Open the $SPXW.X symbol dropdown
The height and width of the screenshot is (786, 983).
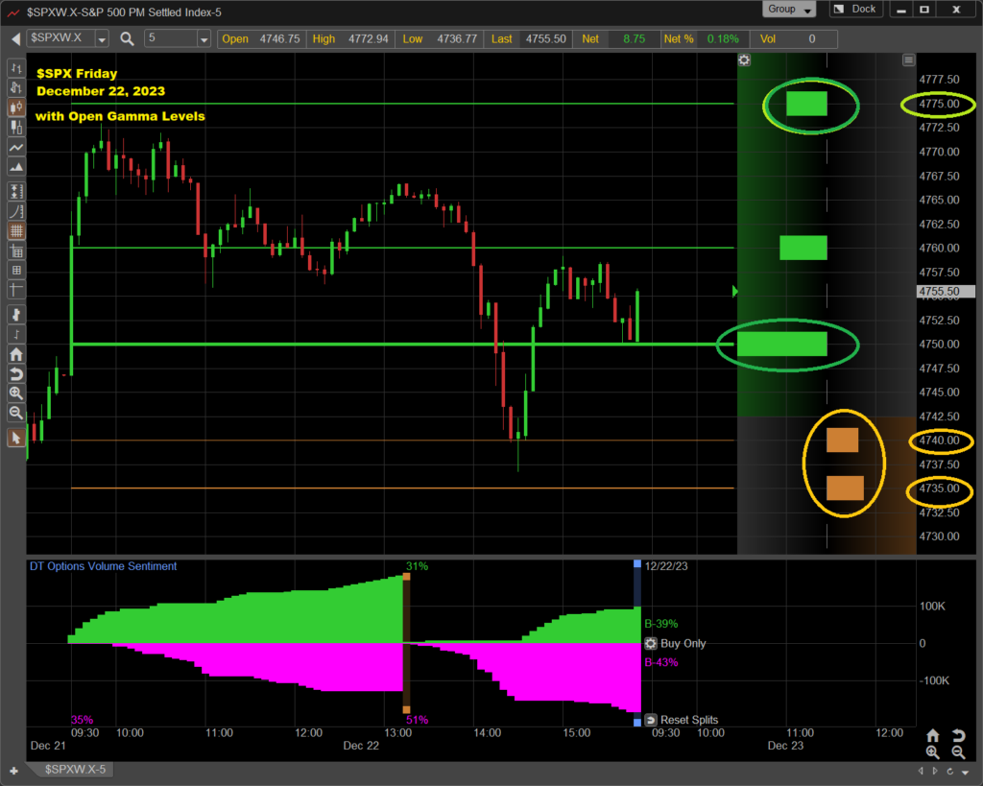tap(102, 39)
